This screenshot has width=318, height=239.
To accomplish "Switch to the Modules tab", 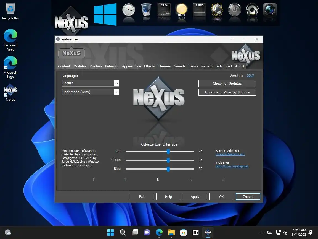I will point(80,66).
